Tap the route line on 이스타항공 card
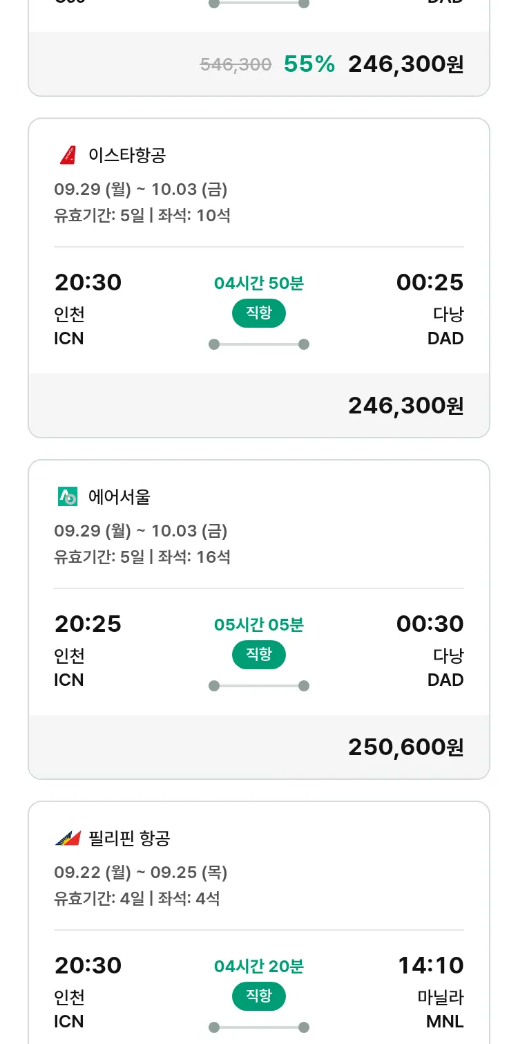This screenshot has height=1044, width=518. point(258,344)
